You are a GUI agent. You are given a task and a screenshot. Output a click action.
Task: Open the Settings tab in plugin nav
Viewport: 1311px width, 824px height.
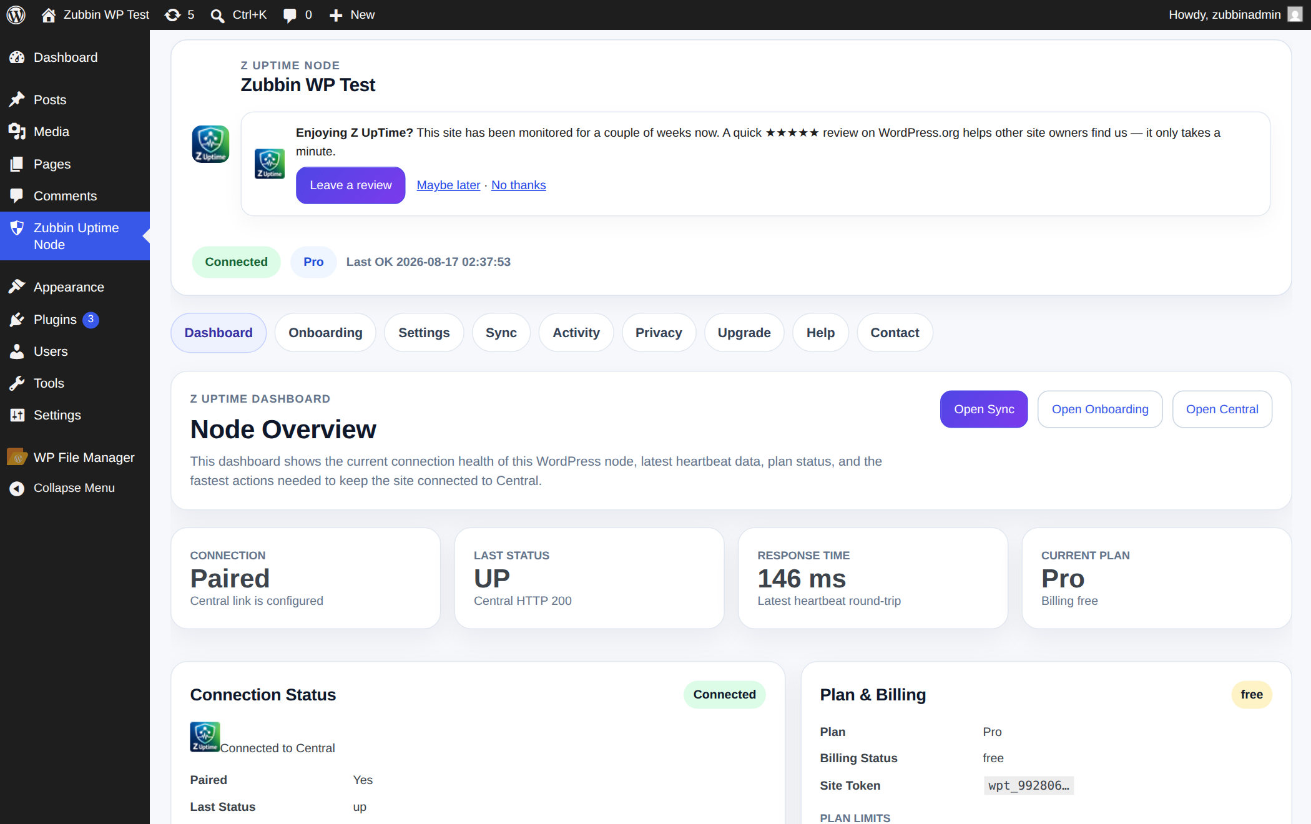(x=424, y=333)
